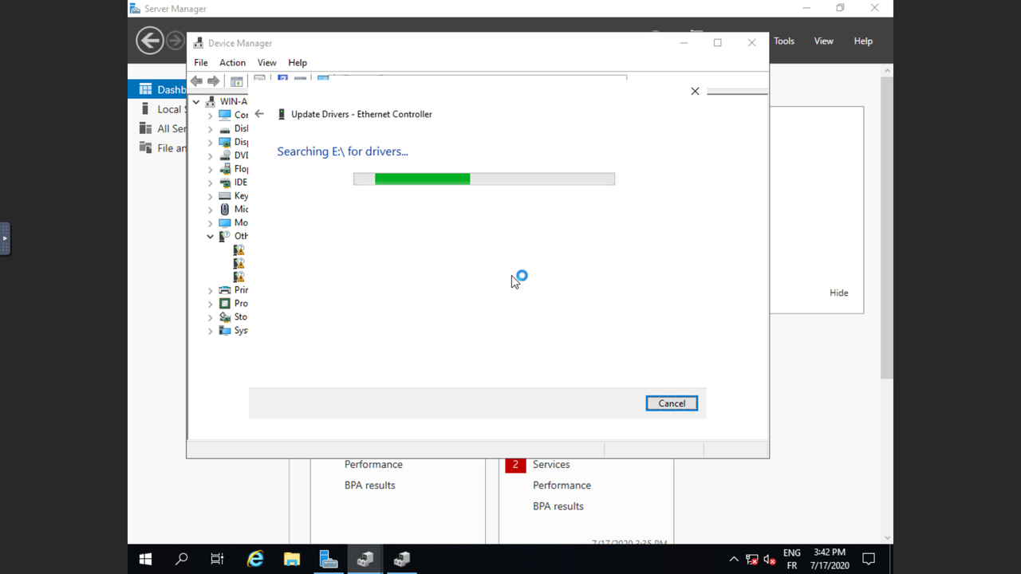Select the Storage controllers icon
The width and height of the screenshot is (1021, 574).
pyautogui.click(x=225, y=317)
